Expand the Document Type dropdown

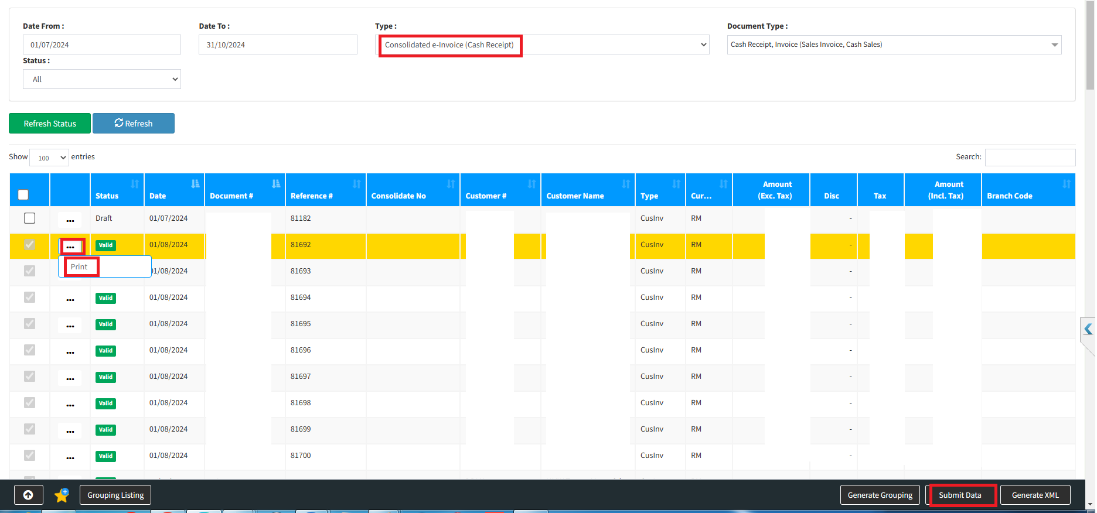894,45
